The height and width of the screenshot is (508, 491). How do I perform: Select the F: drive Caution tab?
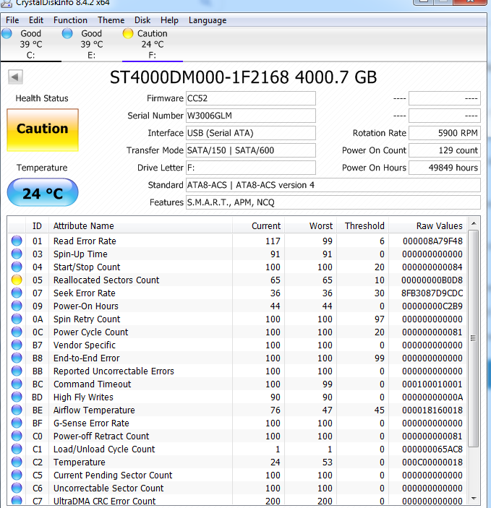pyautogui.click(x=153, y=44)
